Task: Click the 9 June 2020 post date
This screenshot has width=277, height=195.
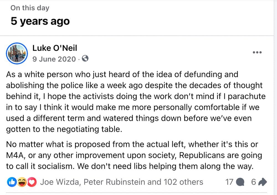Action: tap(54, 59)
